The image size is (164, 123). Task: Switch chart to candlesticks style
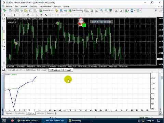tap(92, 11)
